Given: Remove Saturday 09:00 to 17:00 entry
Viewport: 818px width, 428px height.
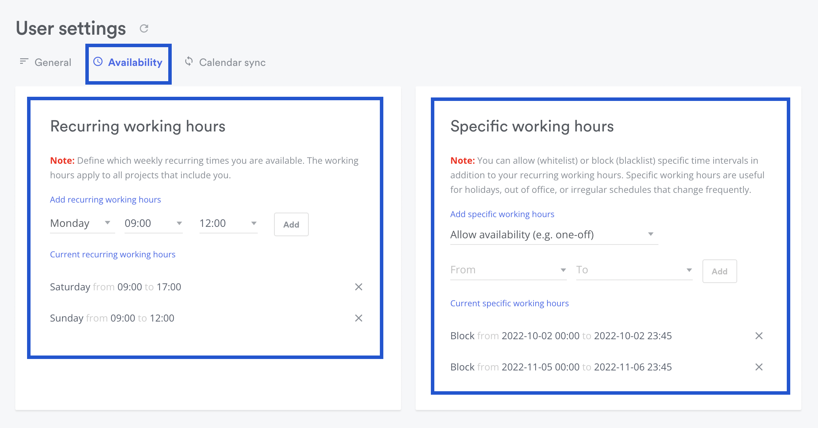Looking at the screenshot, I should 358,287.
